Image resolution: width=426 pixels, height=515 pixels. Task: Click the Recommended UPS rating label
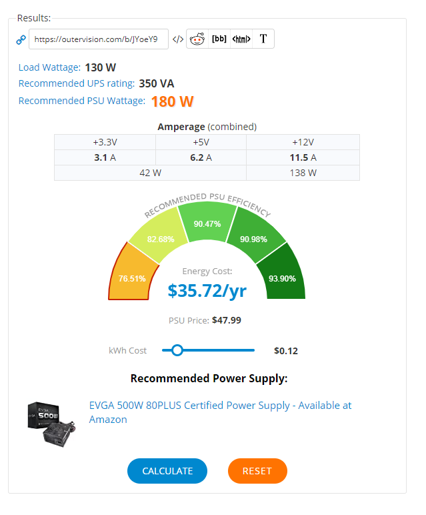pyautogui.click(x=77, y=83)
